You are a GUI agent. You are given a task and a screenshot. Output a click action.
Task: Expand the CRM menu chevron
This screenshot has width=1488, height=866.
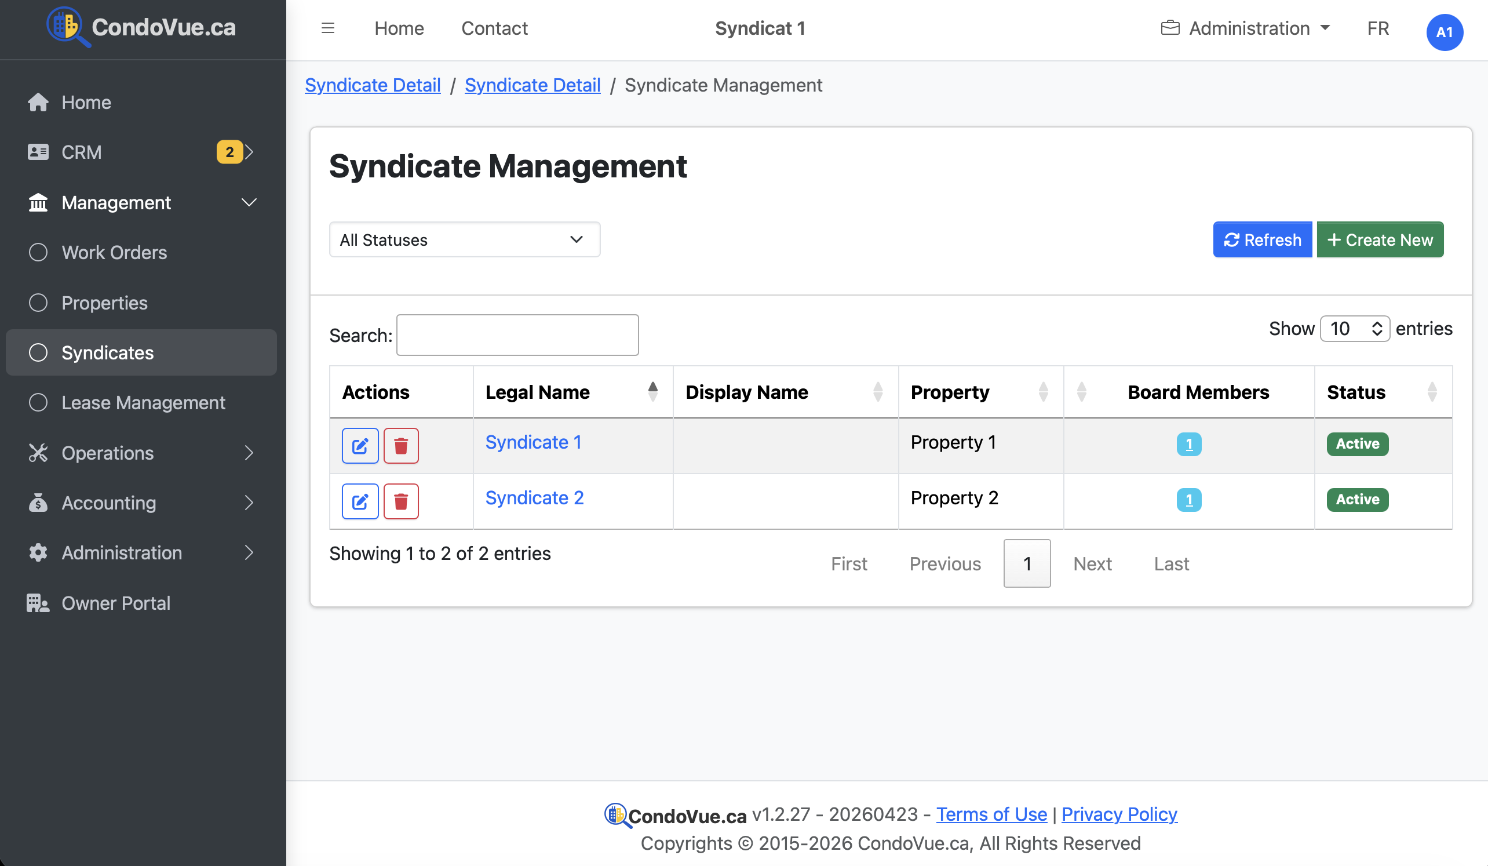click(x=249, y=152)
